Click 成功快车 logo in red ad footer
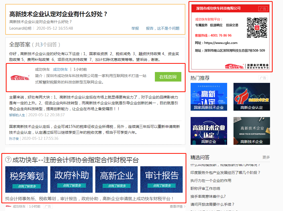The width and height of the screenshot is (283, 211). tap(235, 66)
